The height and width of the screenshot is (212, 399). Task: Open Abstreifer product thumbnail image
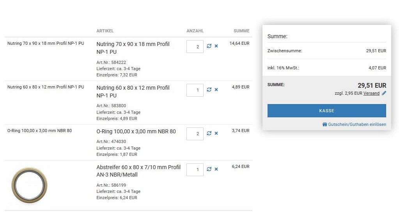pos(29,185)
